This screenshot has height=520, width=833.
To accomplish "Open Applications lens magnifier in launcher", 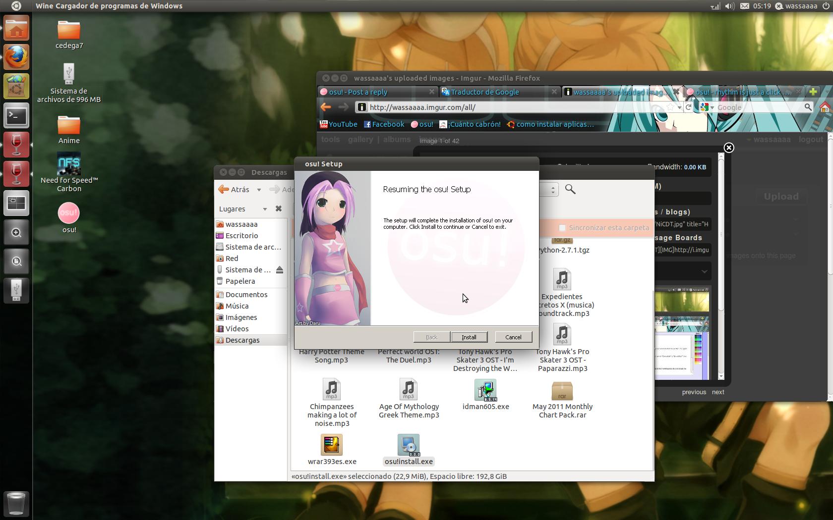I will pyautogui.click(x=16, y=232).
